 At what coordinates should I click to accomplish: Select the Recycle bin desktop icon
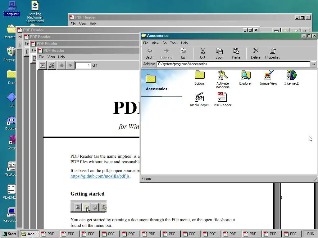(10, 54)
